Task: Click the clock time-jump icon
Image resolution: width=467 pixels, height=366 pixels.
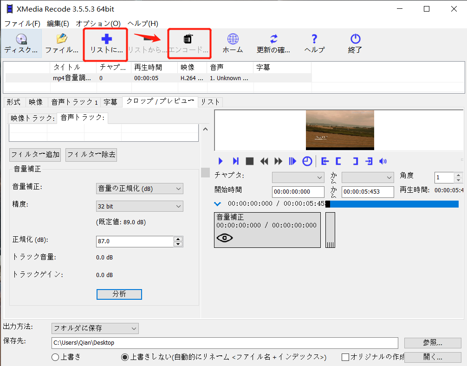Action: (307, 161)
